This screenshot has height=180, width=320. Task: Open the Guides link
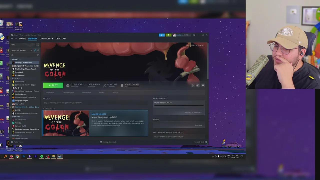(101, 92)
